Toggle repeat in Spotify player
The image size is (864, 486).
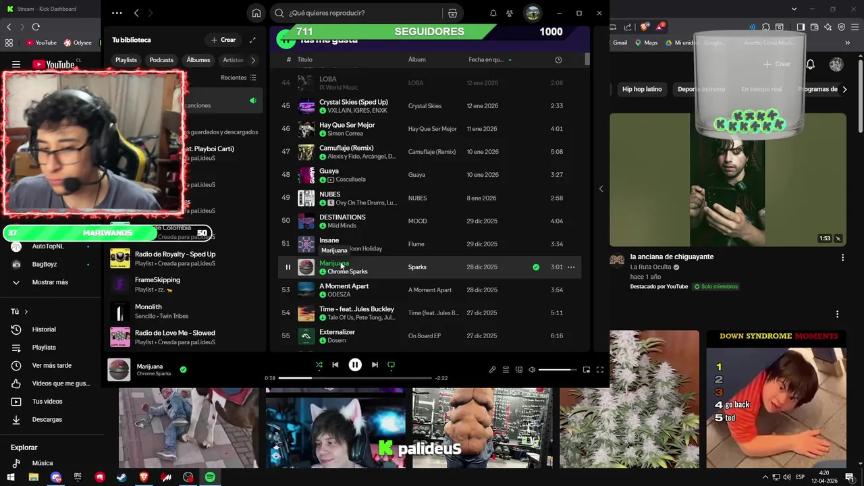coord(391,364)
